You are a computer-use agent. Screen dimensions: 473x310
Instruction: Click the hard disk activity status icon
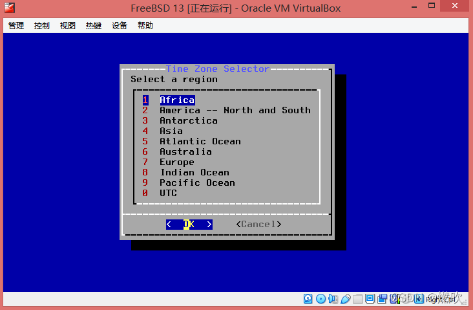click(308, 298)
